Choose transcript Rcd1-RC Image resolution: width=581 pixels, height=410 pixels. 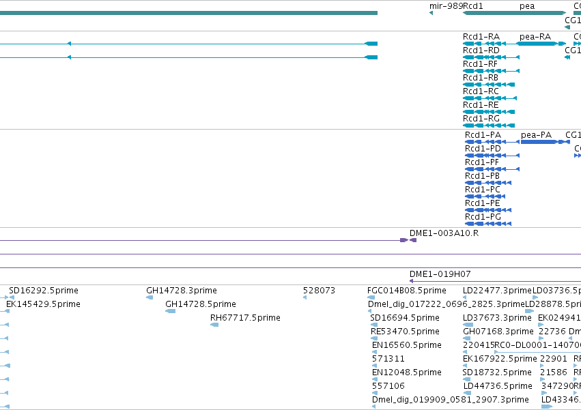tap(490, 98)
